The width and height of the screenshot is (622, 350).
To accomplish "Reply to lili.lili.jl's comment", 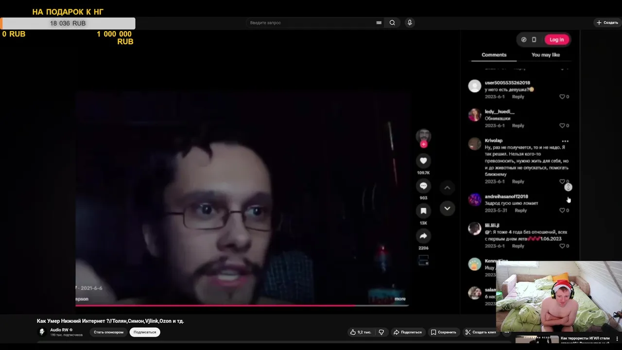I will [x=518, y=246].
